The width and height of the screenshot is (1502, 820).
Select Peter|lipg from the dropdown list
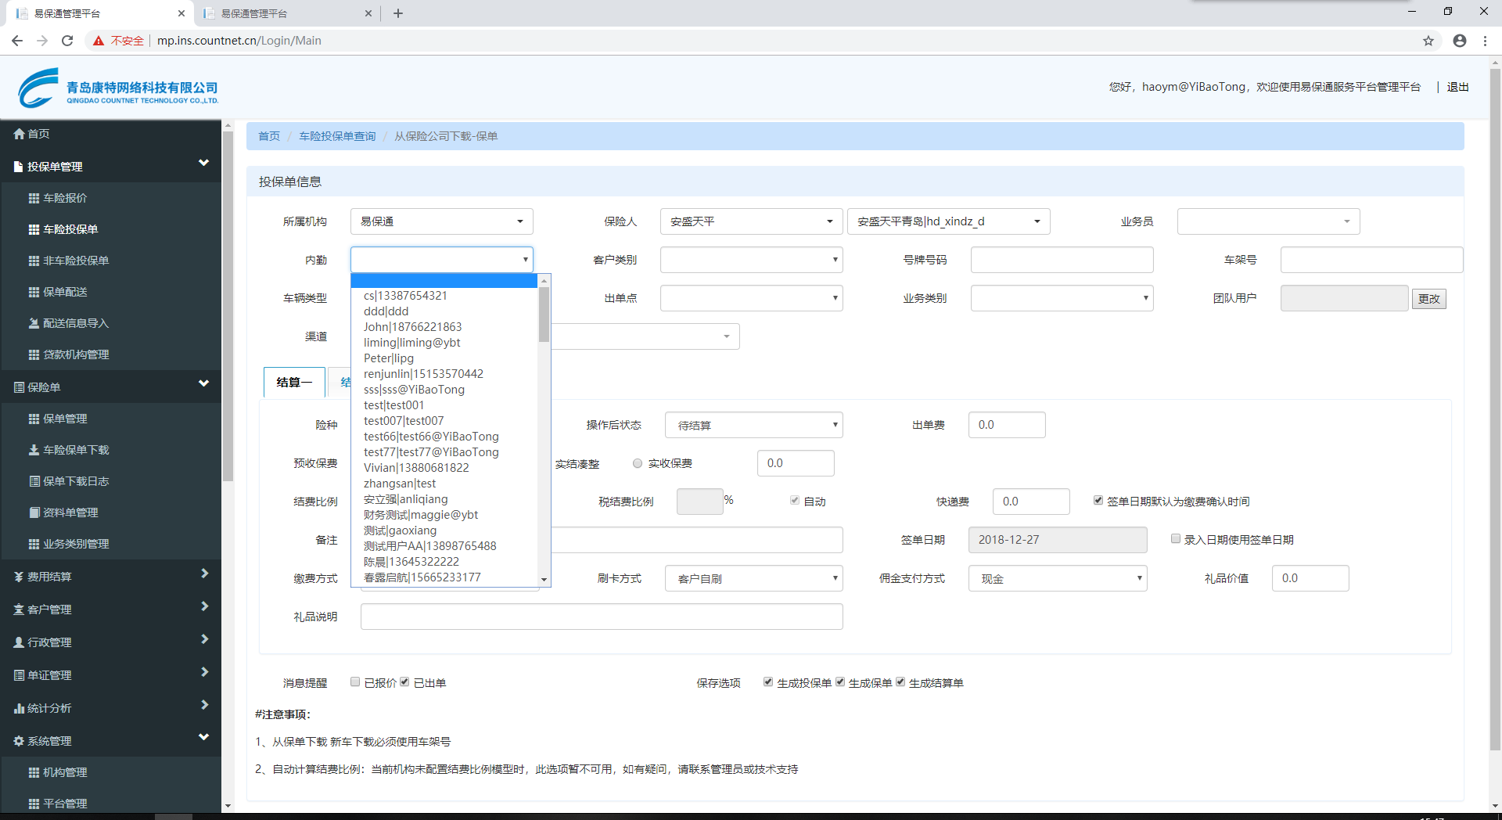pyautogui.click(x=389, y=358)
